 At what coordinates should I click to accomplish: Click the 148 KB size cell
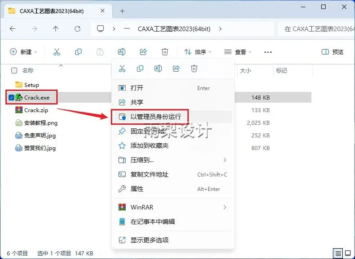[x=260, y=98]
